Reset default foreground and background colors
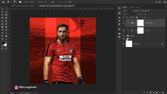167x94 pixels. coord(2,46)
